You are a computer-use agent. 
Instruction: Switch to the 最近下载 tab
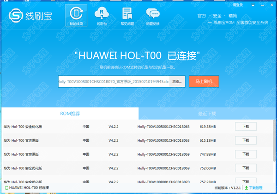pos(207,114)
